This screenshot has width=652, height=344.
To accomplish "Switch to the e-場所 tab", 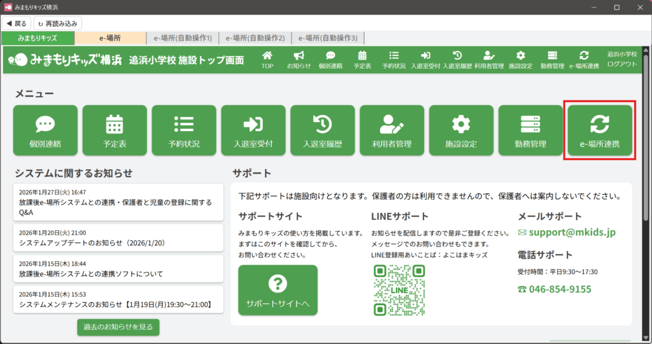I will pos(110,38).
